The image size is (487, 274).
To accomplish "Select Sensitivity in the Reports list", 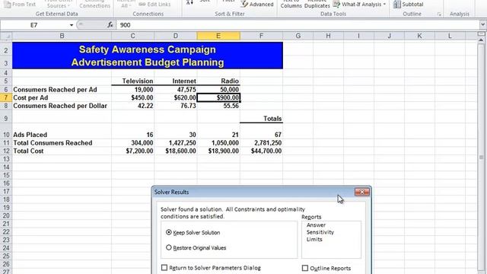I will pos(320,232).
